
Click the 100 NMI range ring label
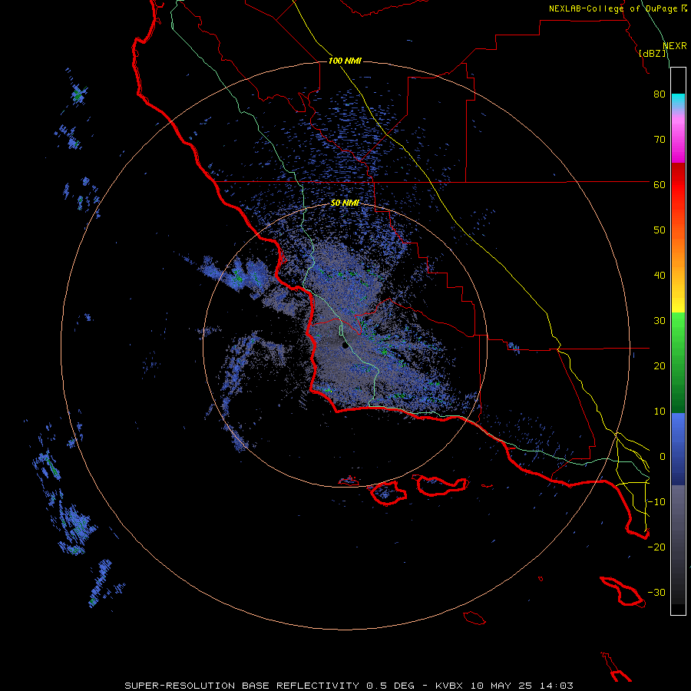[x=345, y=61]
